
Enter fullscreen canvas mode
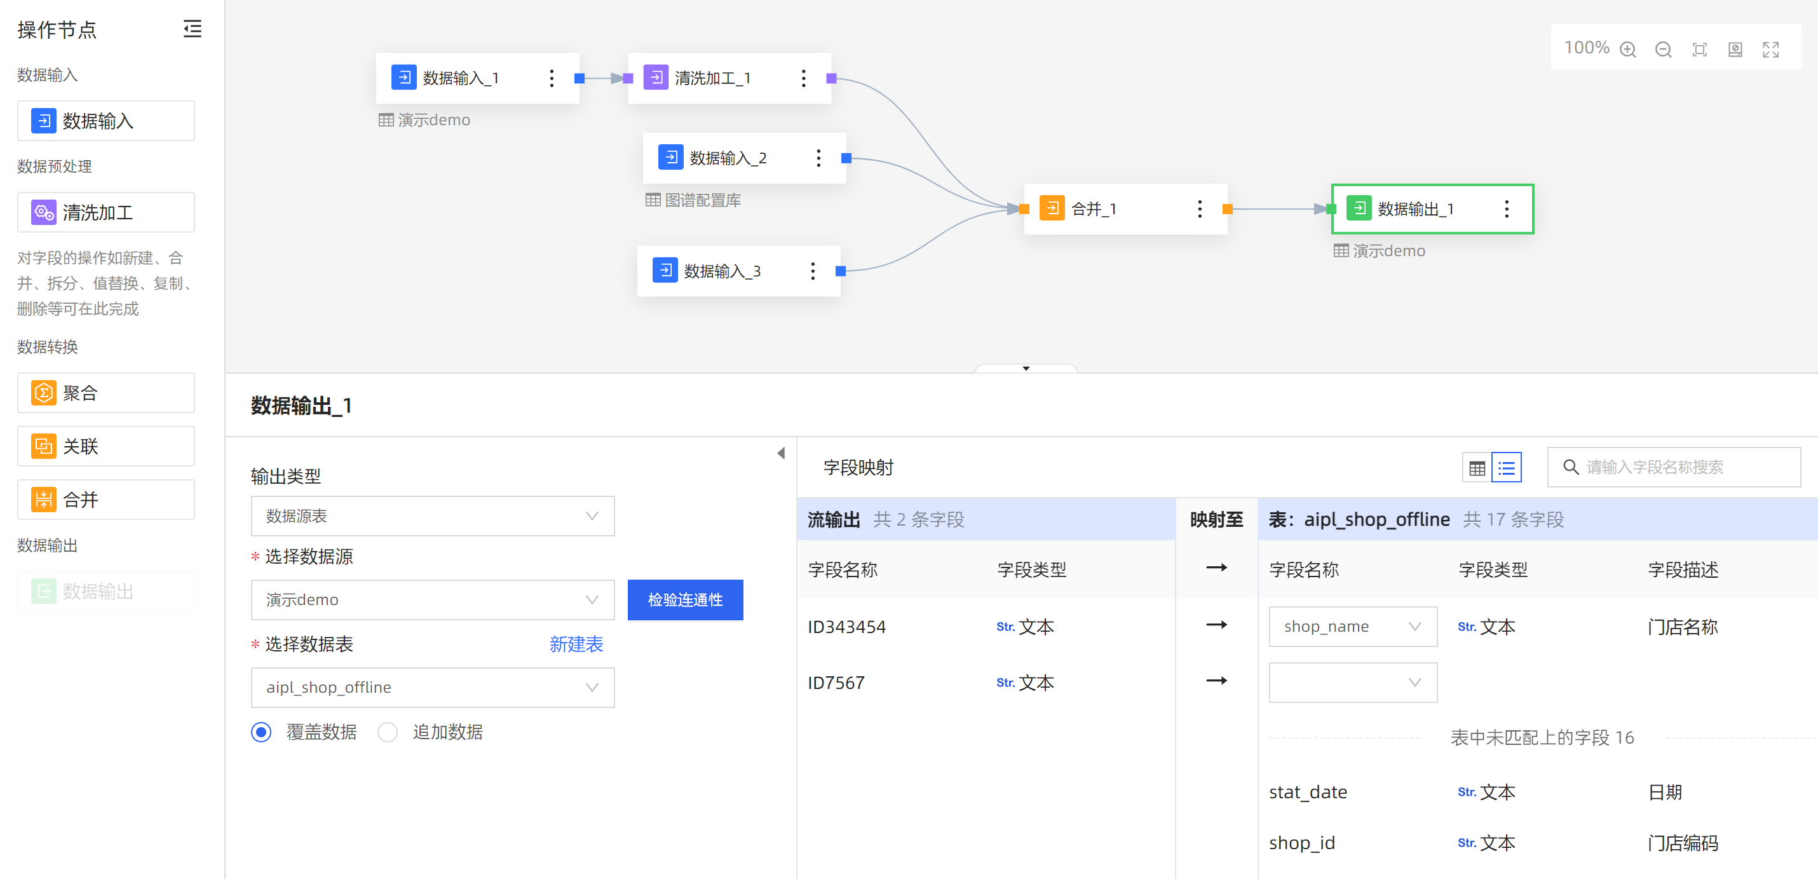(x=1771, y=50)
